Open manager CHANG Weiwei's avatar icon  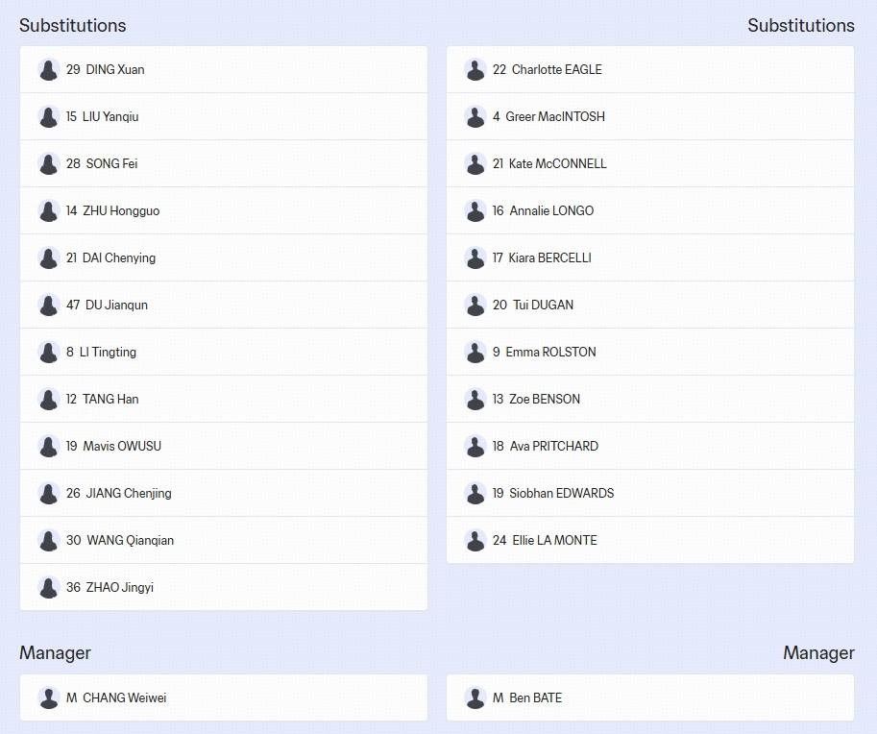pos(49,698)
